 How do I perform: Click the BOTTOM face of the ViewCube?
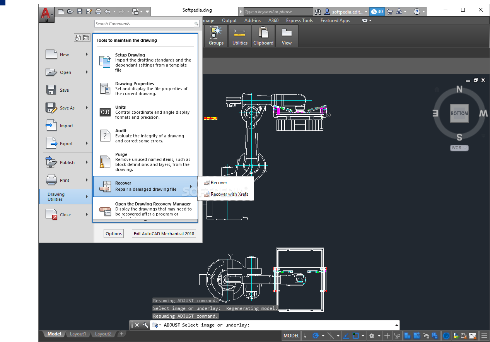(459, 113)
